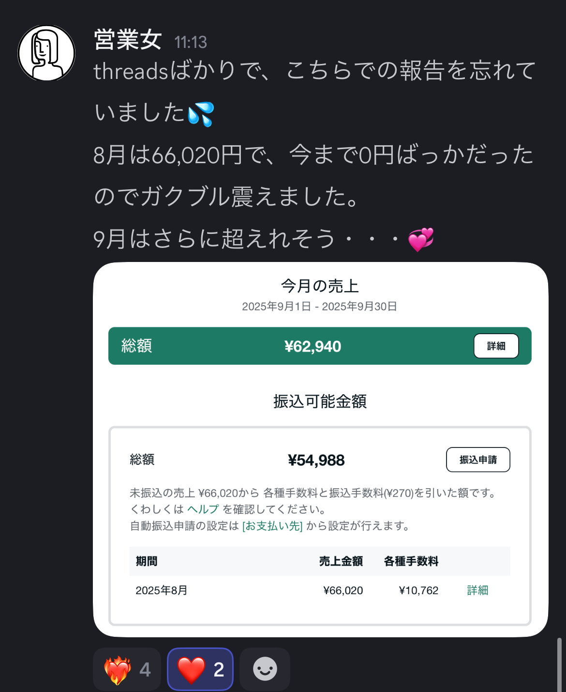Select the 売上金額 column header
The width and height of the screenshot is (566, 692).
[x=341, y=561]
